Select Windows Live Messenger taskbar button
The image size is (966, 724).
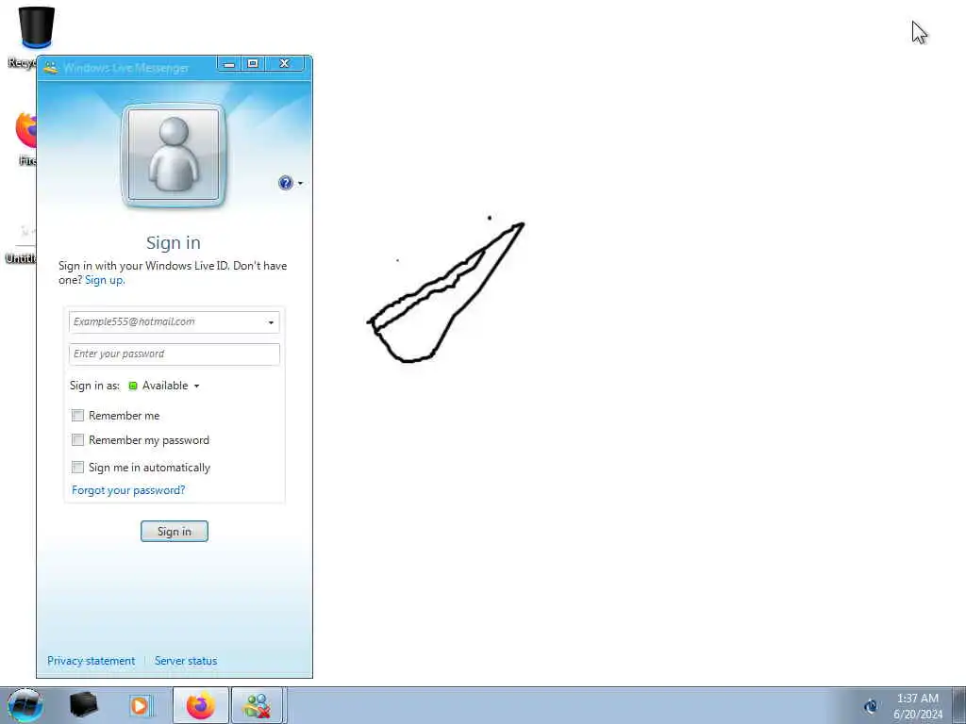(x=258, y=705)
